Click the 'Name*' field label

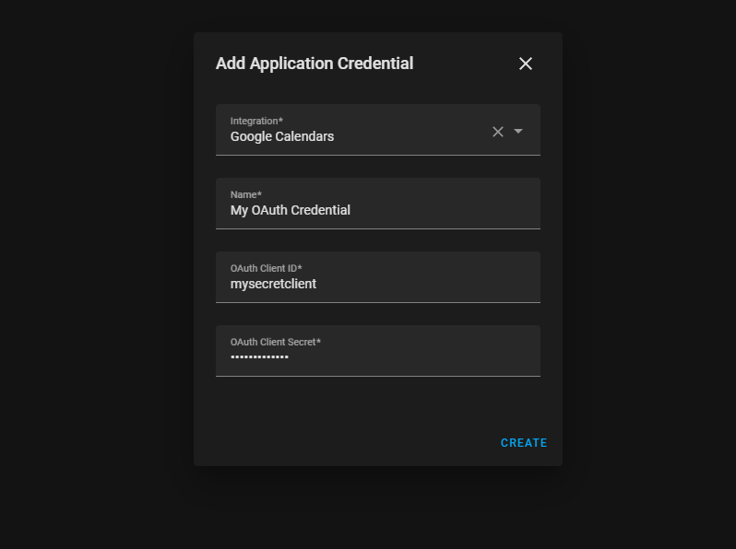[x=246, y=194]
